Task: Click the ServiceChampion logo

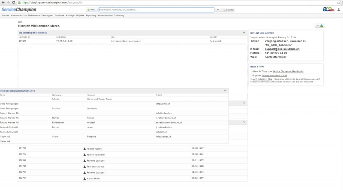Action: [19, 9]
